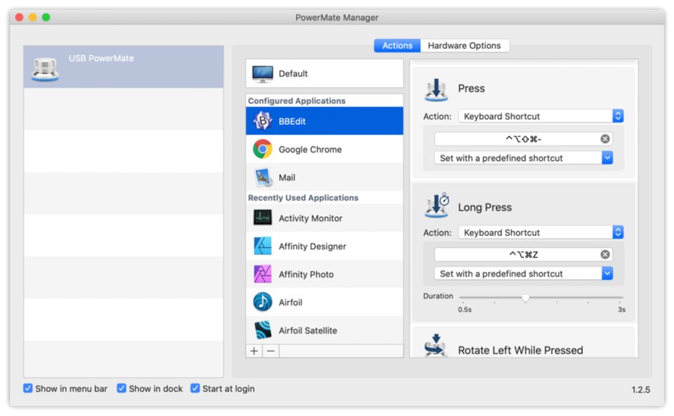Click the Affinity Designer icon
Viewport: 674px width, 416px height.
point(262,246)
